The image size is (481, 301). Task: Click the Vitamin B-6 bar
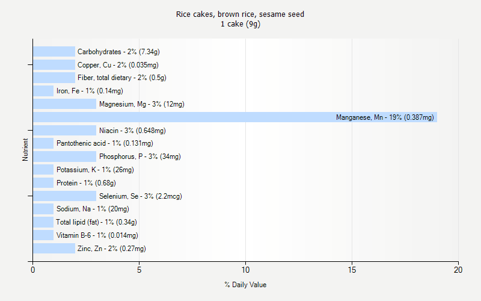pos(43,235)
